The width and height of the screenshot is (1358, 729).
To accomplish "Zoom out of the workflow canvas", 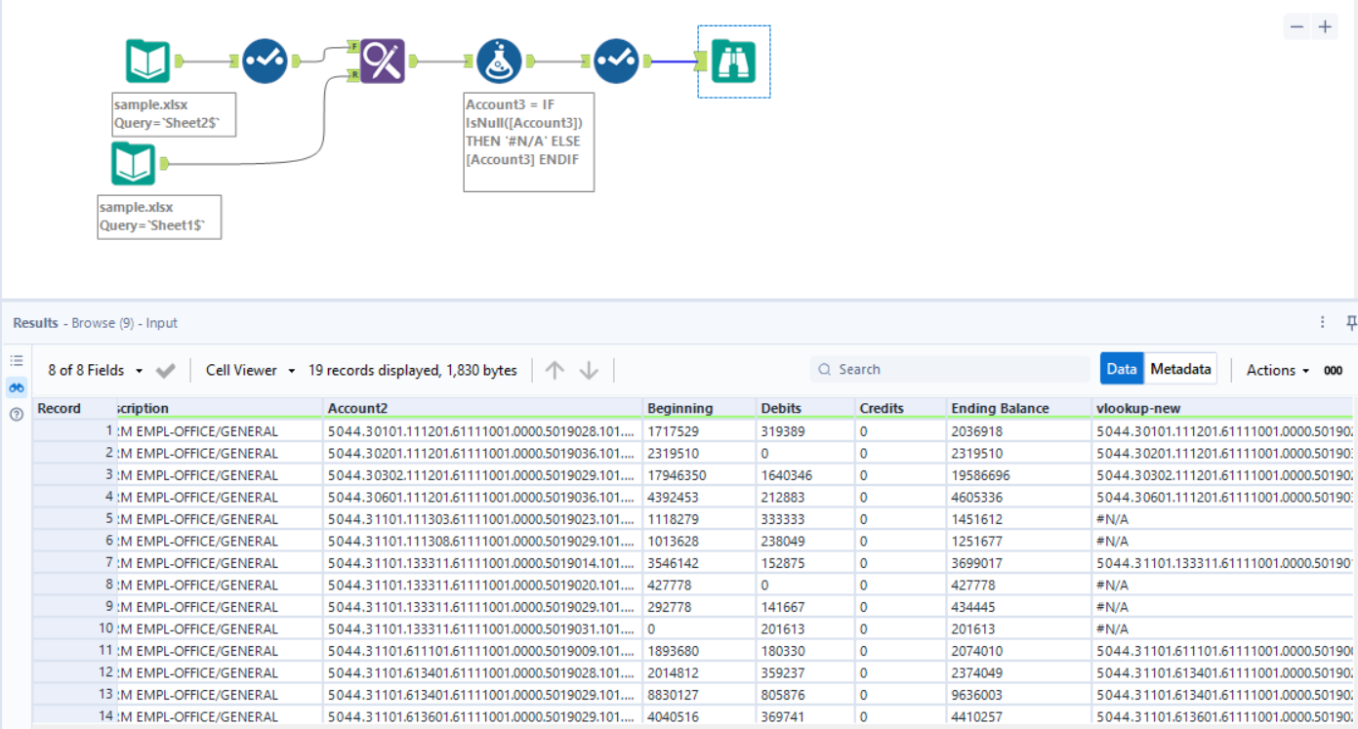I will 1299,26.
